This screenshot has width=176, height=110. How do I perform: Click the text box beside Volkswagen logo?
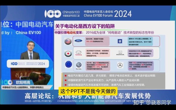click(x=98, y=66)
